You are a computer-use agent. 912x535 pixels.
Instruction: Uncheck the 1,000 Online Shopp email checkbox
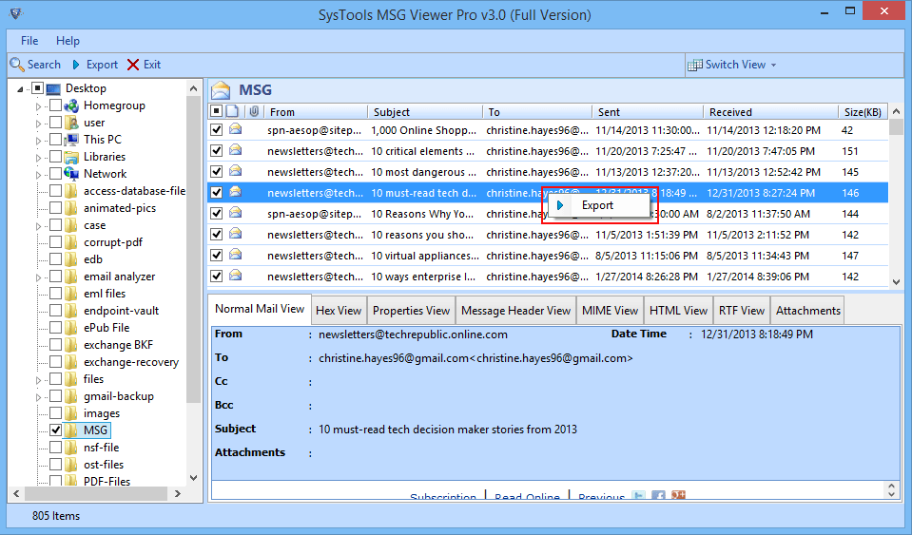point(217,129)
